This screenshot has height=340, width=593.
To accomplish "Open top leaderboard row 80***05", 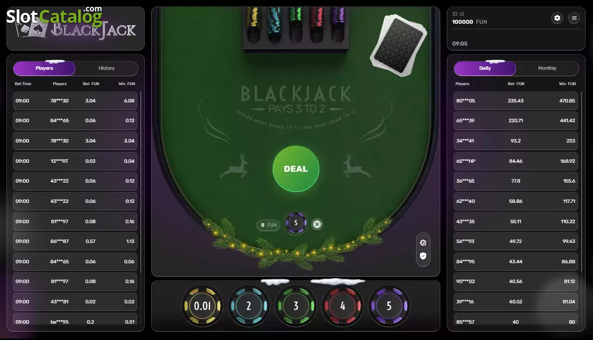I will click(x=516, y=101).
